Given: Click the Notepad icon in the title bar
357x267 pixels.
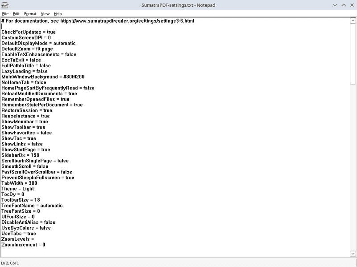Looking at the screenshot, I should pyautogui.click(x=5, y=5).
